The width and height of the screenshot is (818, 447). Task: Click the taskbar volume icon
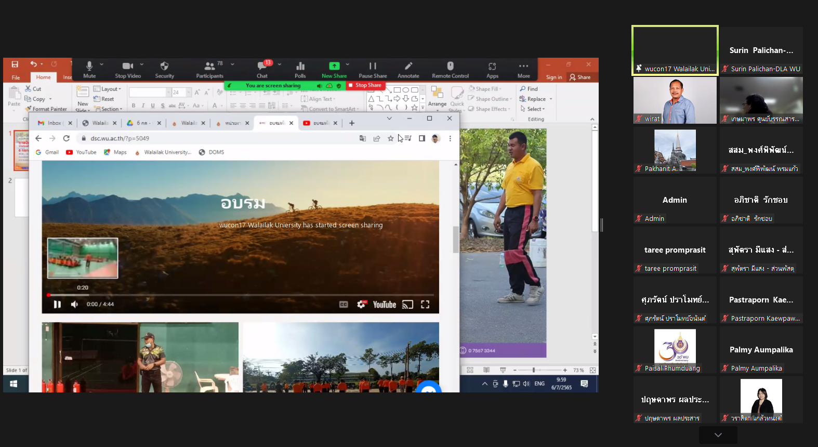tap(526, 384)
